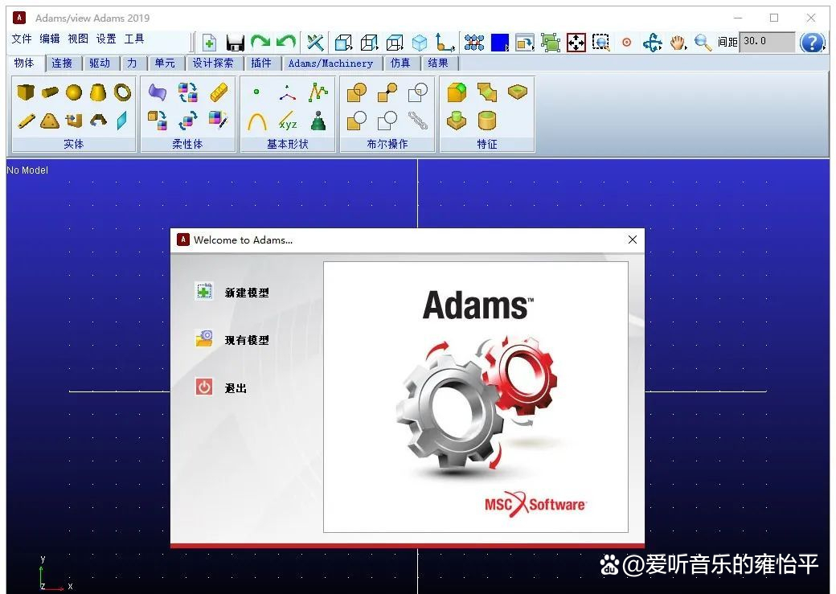Open the dropdown next to the Rotate tool
836x594 pixels.
click(x=661, y=47)
